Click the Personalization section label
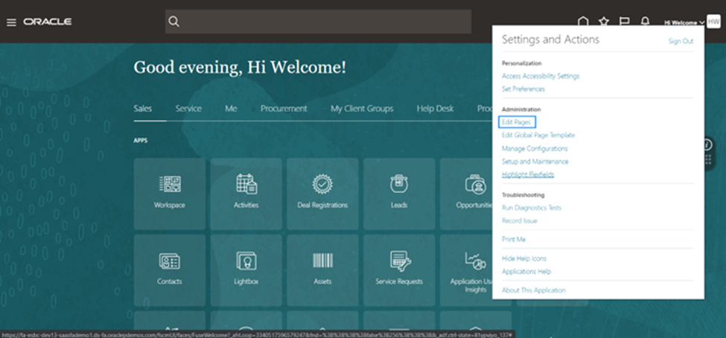Screen dimensions: 726x338 tap(522, 63)
